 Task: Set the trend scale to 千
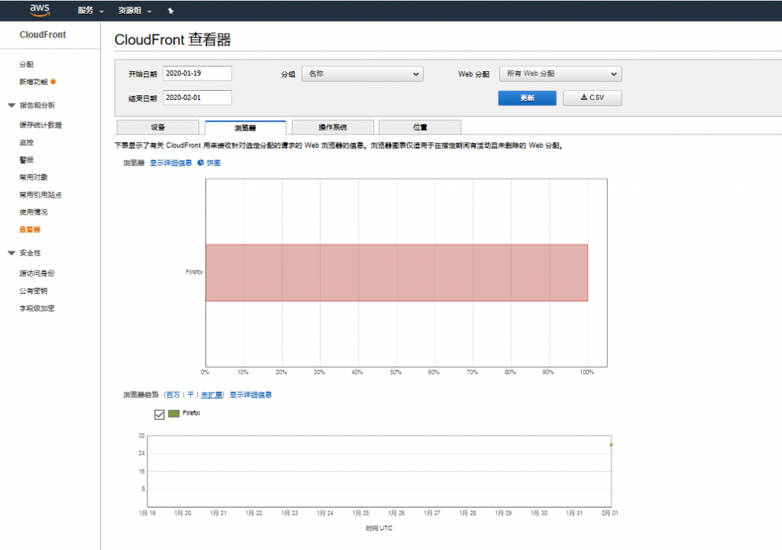[190, 395]
